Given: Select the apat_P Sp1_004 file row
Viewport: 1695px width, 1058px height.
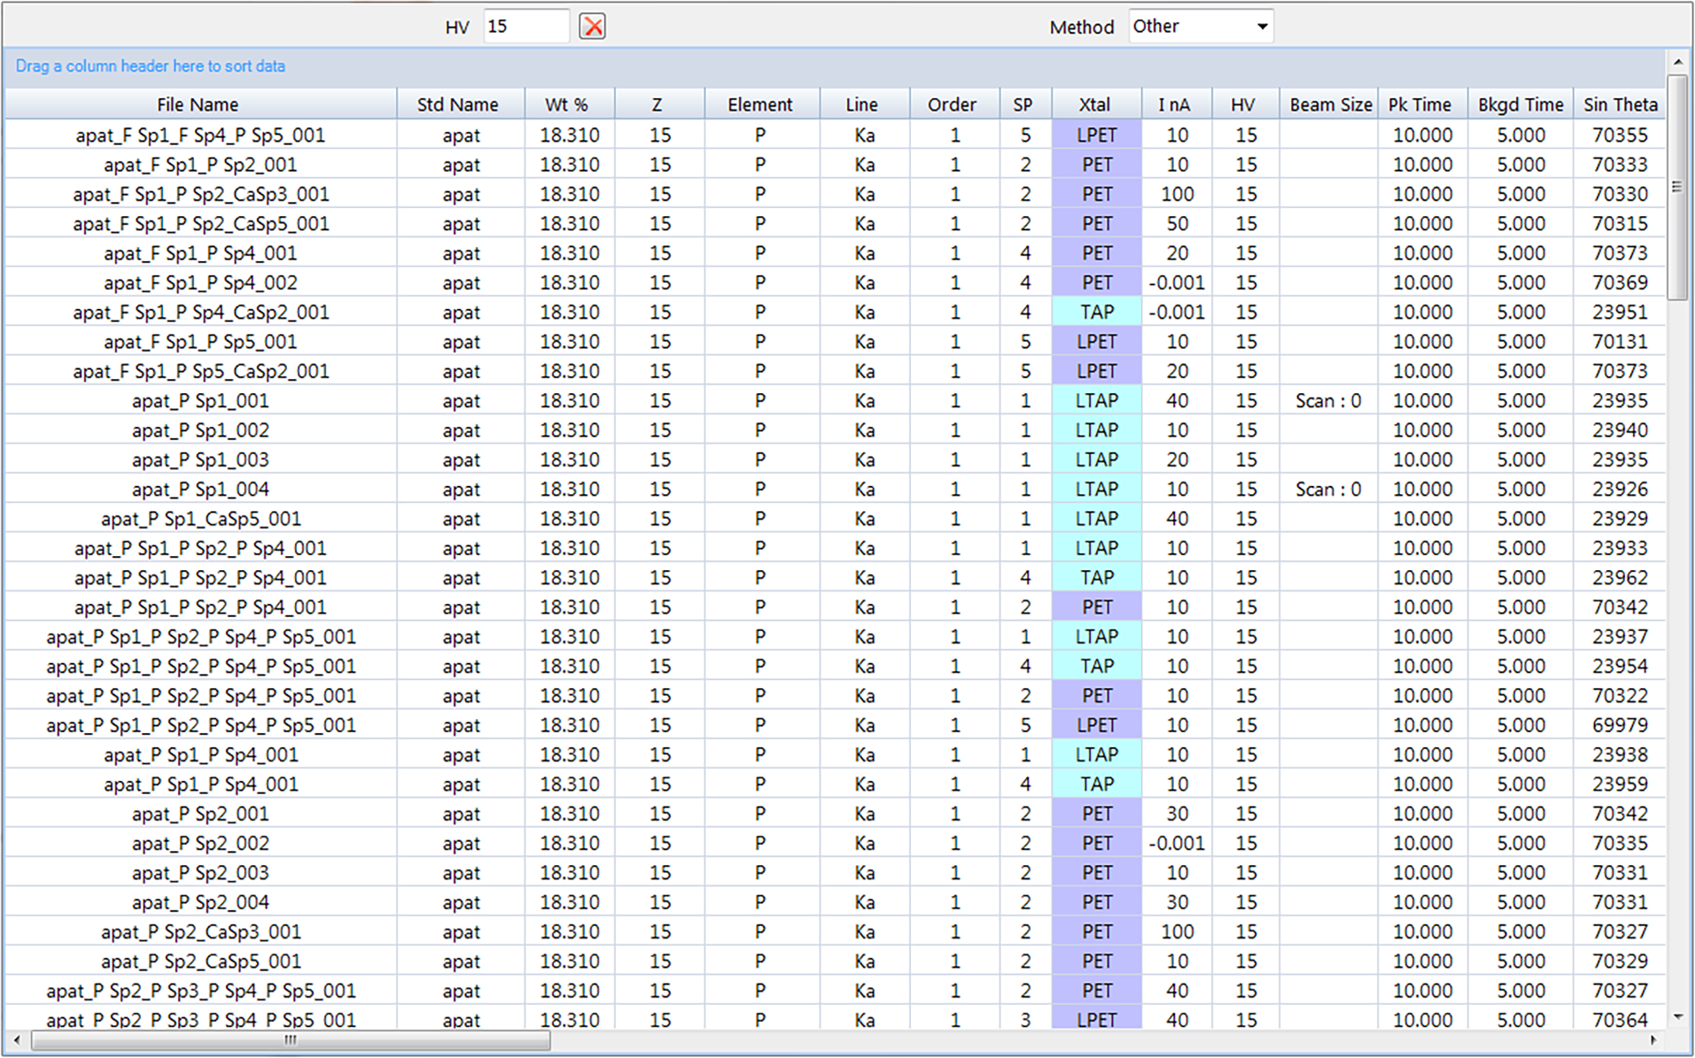Looking at the screenshot, I should tap(201, 490).
